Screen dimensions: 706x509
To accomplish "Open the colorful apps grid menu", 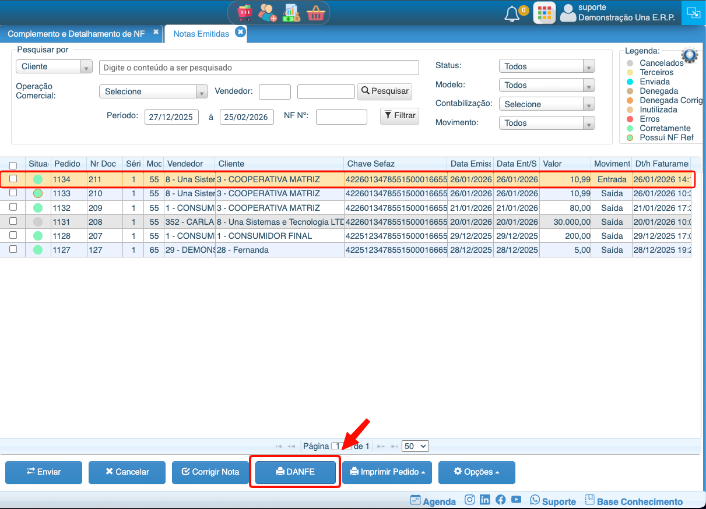I will click(x=544, y=13).
